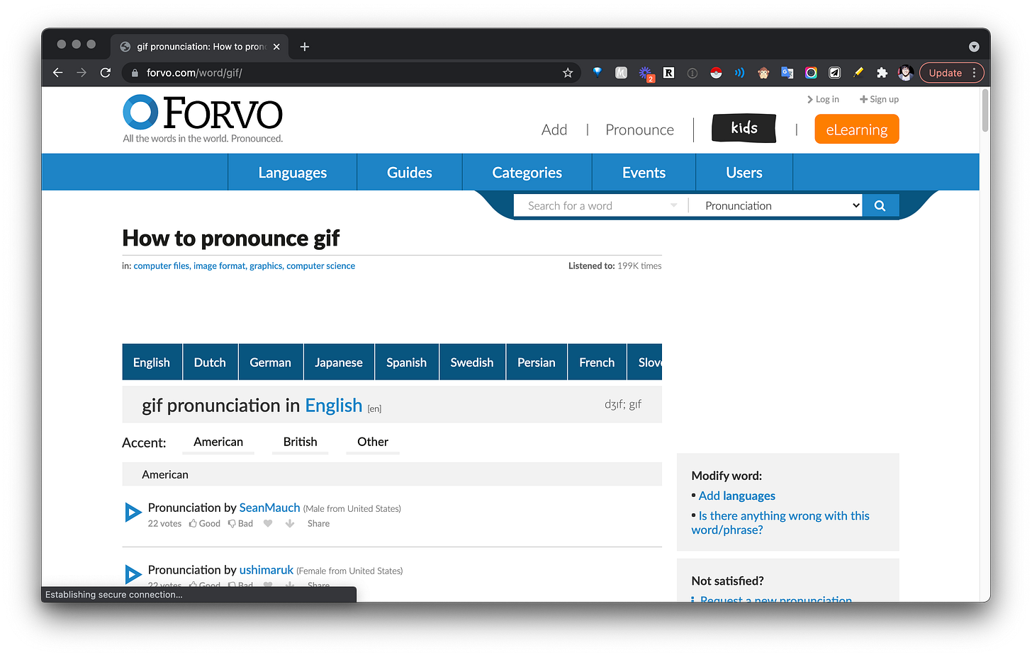The height and width of the screenshot is (657, 1032).
Task: Open the Languages menu
Action: coord(292,172)
